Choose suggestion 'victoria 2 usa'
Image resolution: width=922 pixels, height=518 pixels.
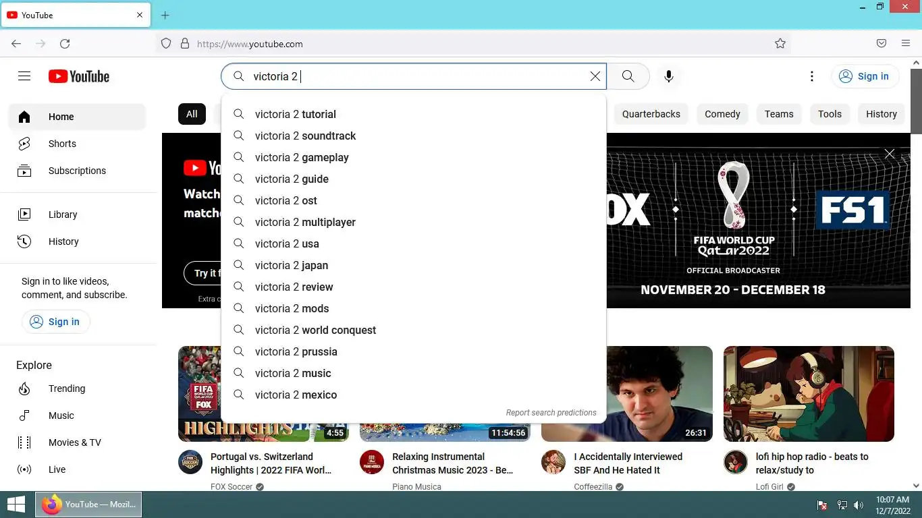pyautogui.click(x=413, y=243)
